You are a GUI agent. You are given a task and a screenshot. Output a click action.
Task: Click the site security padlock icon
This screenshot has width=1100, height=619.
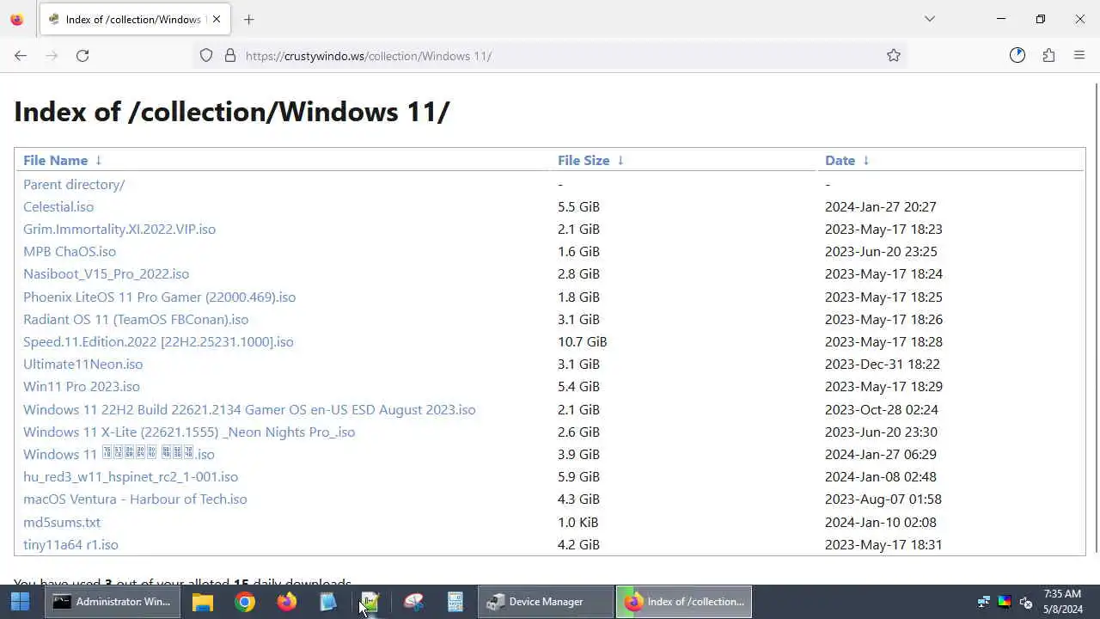point(230,56)
